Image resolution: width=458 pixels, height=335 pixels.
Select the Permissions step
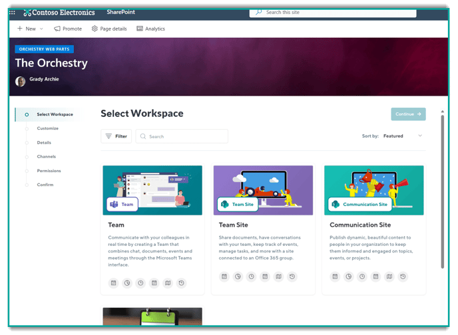(49, 171)
